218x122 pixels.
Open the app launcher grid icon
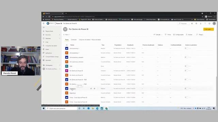[x=44, y=23]
